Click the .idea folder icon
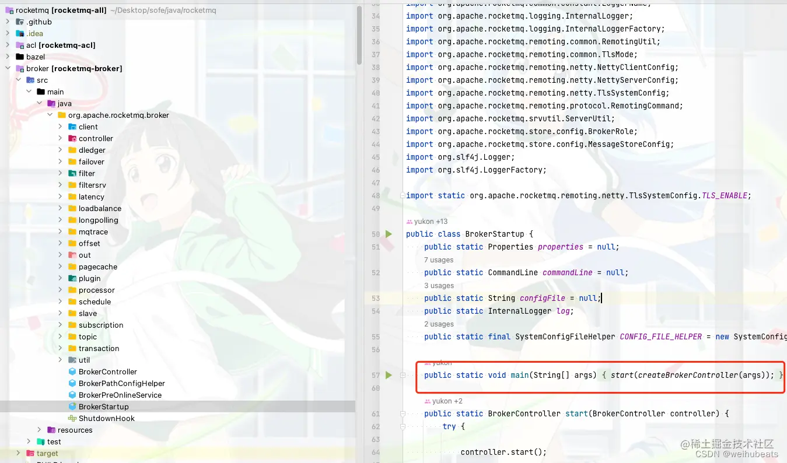The image size is (787, 463). pos(20,33)
